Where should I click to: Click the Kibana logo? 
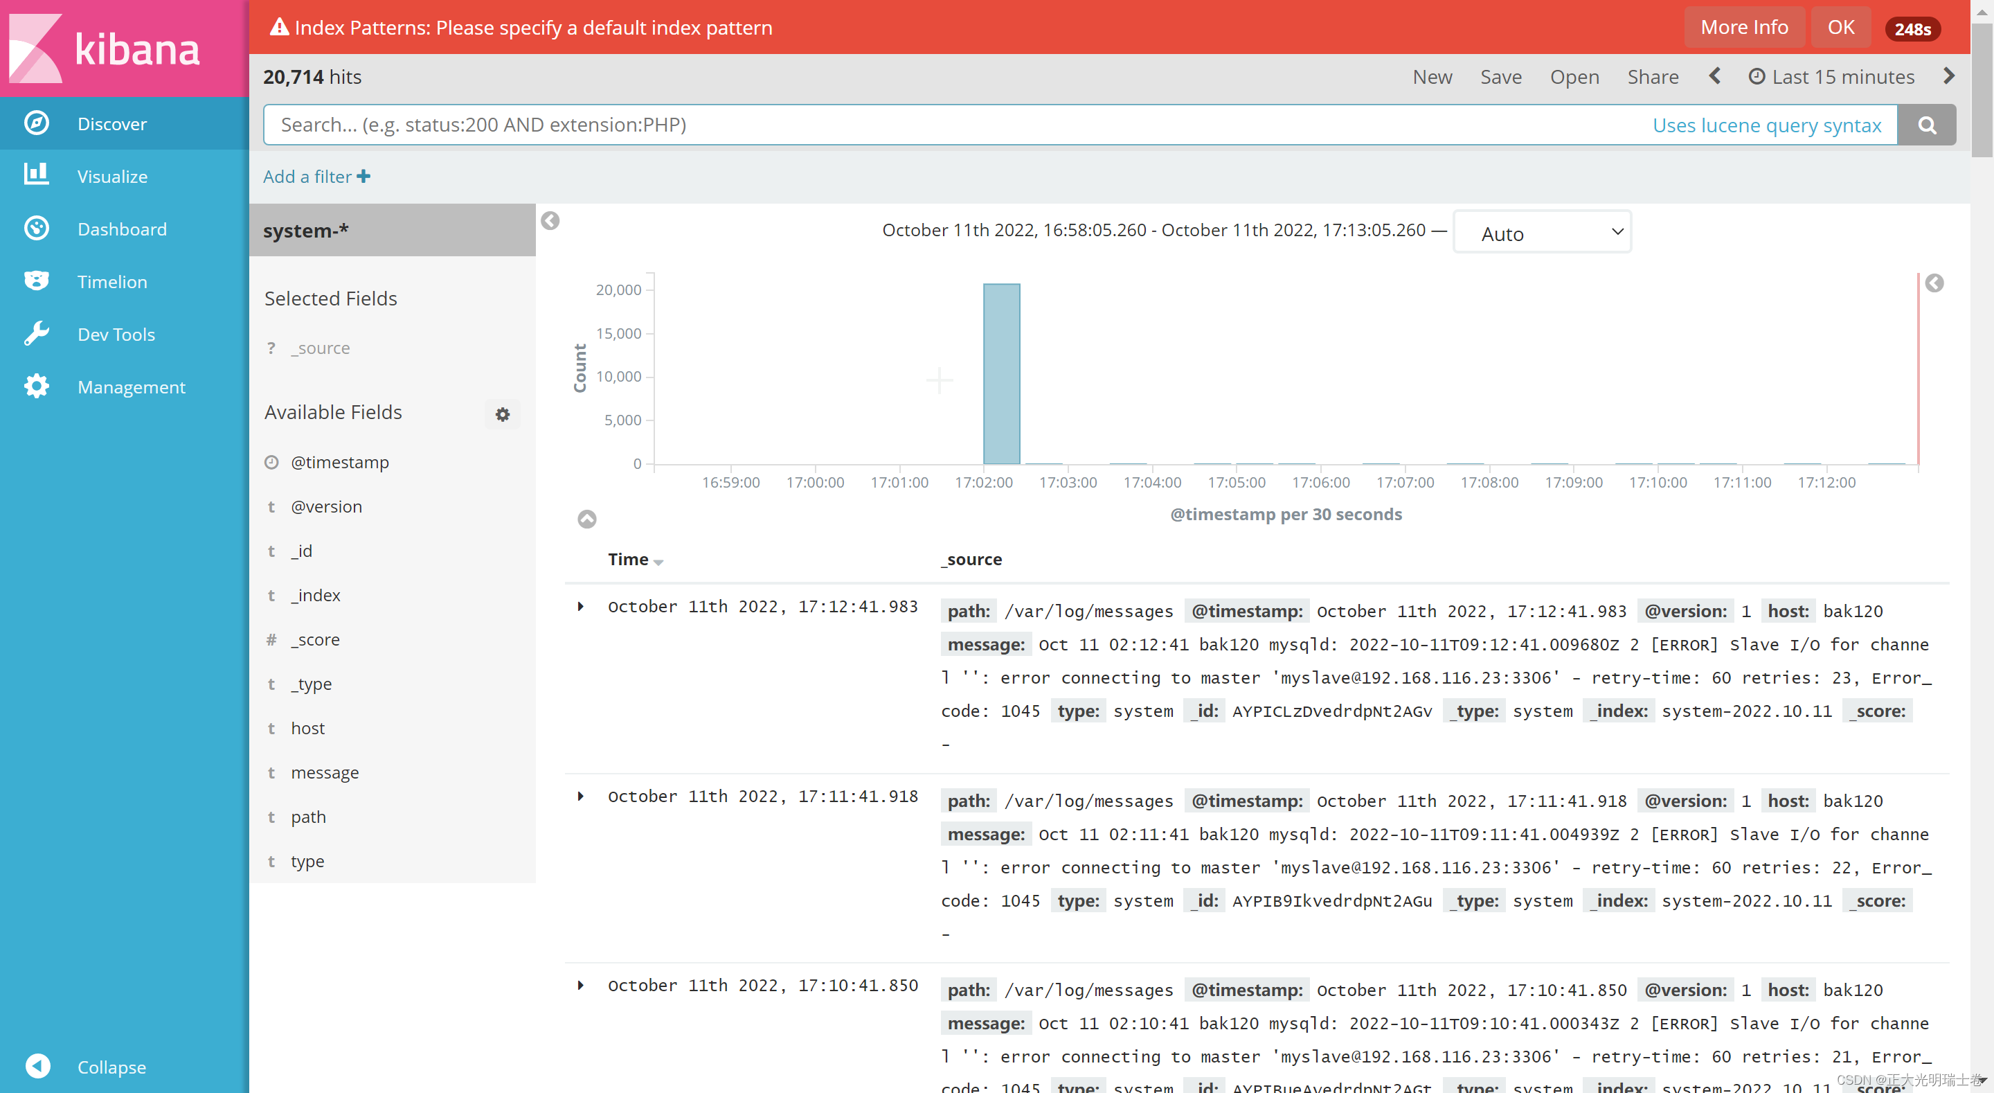(x=124, y=48)
